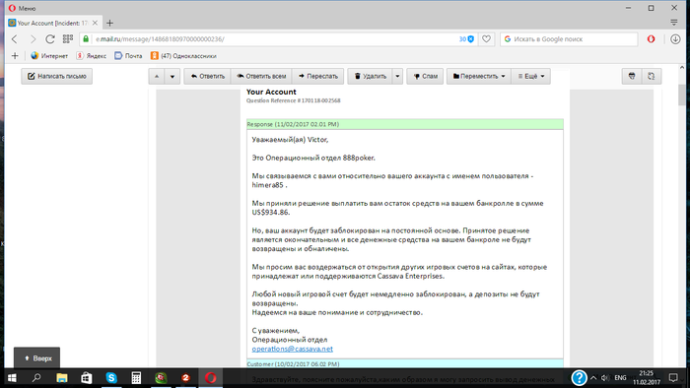
Task: Open the Яндекс bookmark
Action: pos(91,56)
